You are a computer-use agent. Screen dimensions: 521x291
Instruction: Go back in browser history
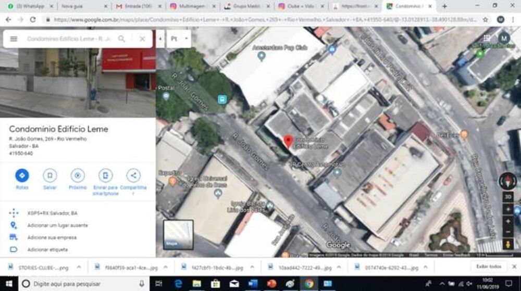8,20
